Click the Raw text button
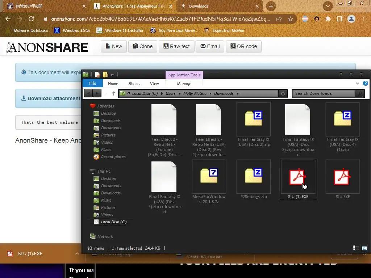The height and width of the screenshot is (278, 371). [176, 46]
